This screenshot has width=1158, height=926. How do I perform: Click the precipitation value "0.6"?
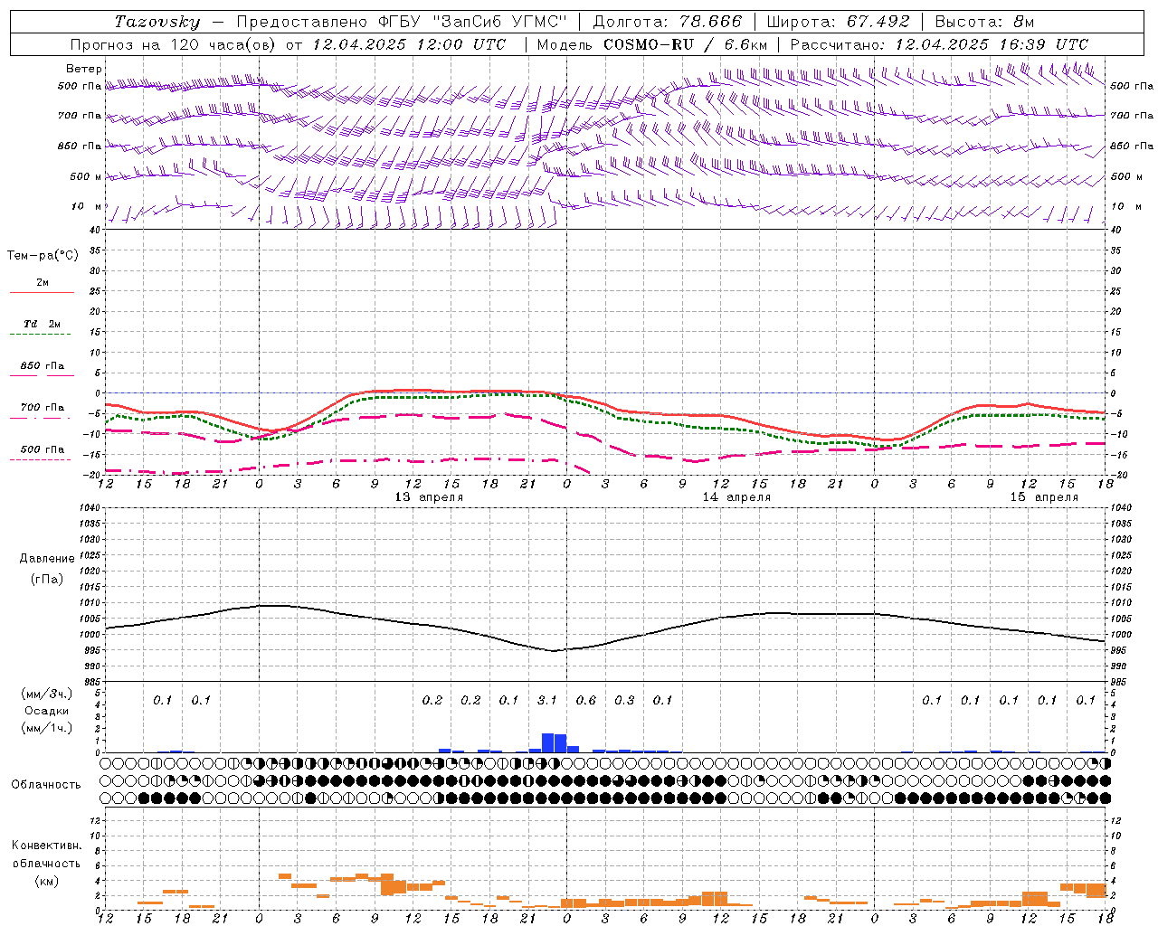[x=586, y=700]
